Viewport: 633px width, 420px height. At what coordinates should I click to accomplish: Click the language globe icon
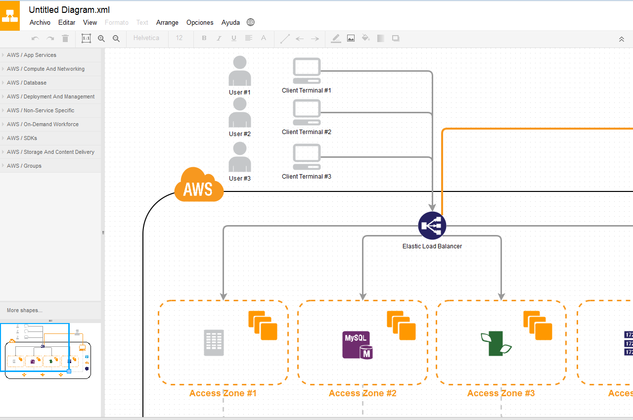click(250, 22)
